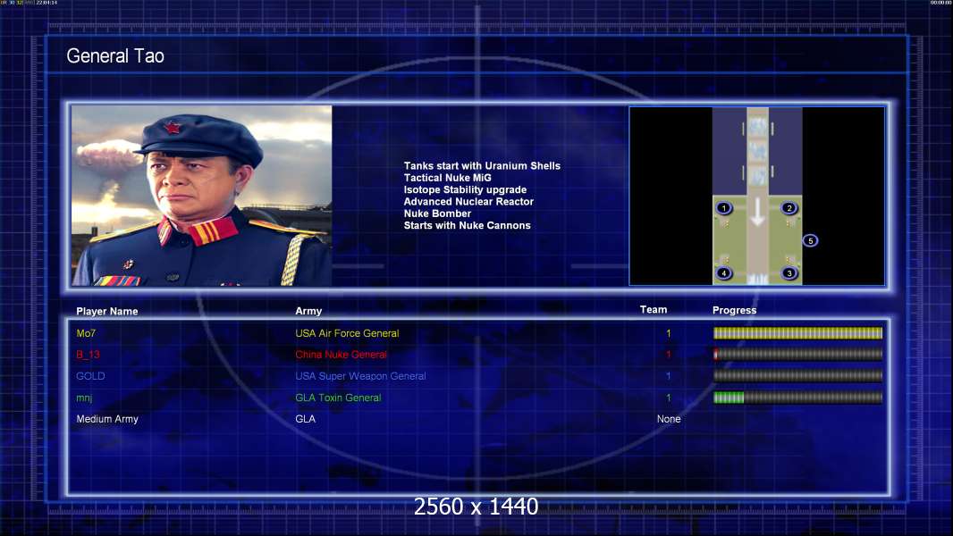
Task: Select the Medium Army player entry
Action: point(107,419)
